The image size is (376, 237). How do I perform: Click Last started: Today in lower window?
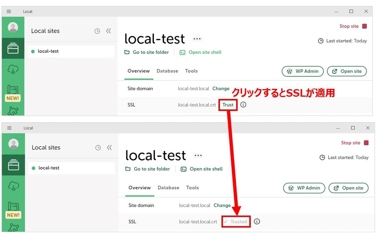click(344, 158)
